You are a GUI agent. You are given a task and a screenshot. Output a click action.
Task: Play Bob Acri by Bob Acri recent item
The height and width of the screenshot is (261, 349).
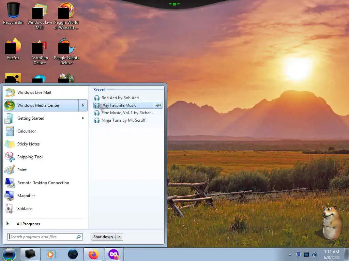click(128, 98)
